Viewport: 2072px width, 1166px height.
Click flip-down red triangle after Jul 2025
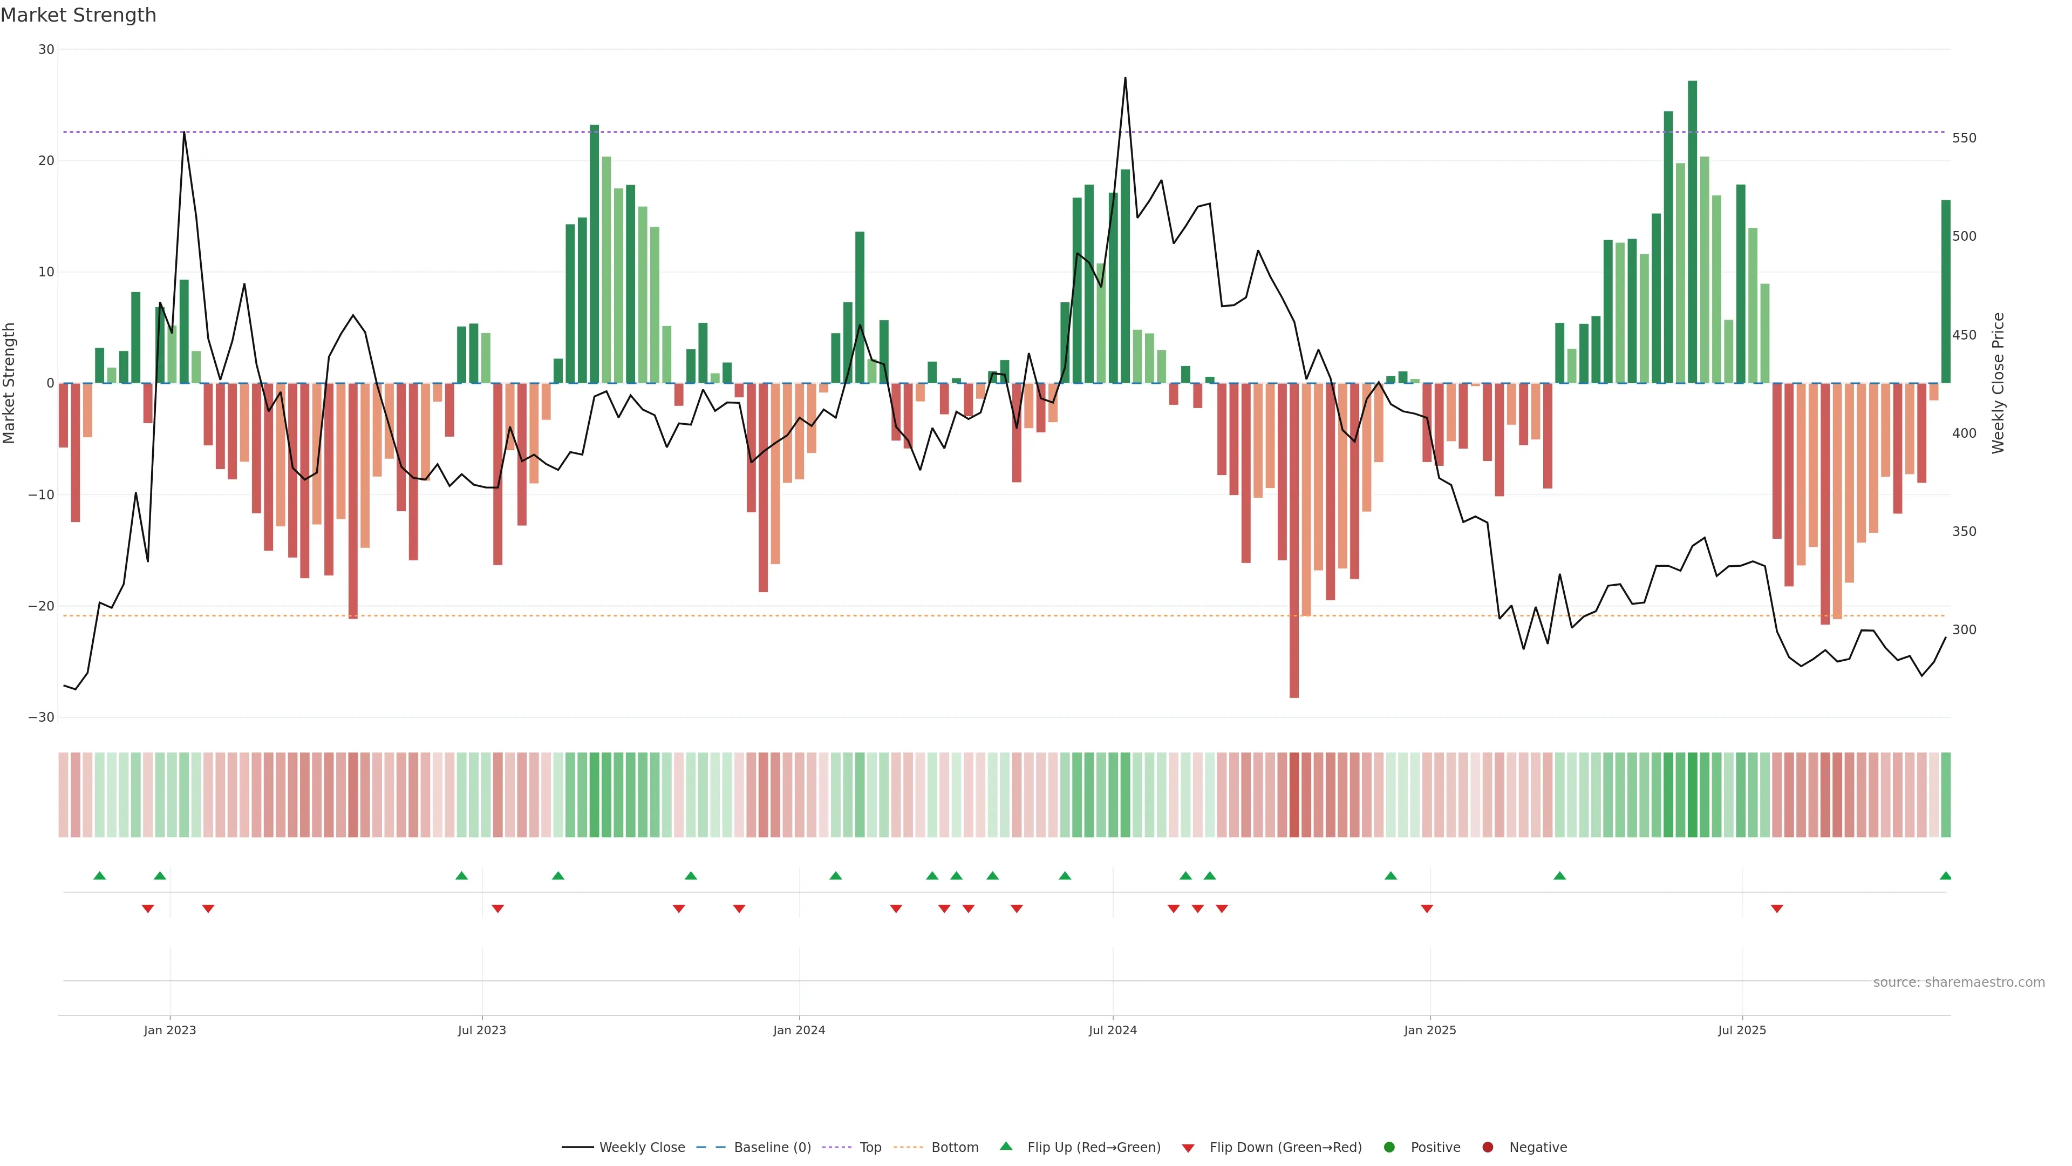1777,909
